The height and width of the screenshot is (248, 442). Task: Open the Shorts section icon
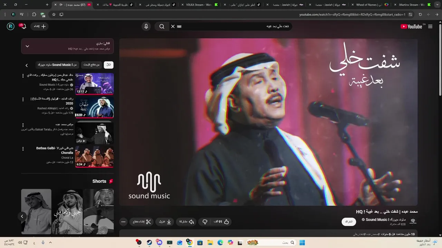pyautogui.click(x=111, y=181)
